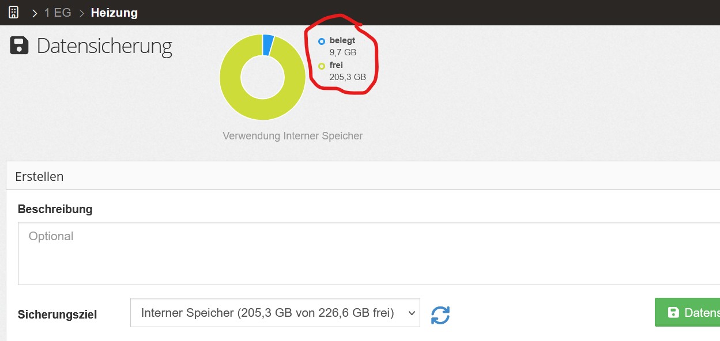Screen dimensions: 720x341
Task: Open the Sicherungsziel dropdown
Action: pos(275,312)
